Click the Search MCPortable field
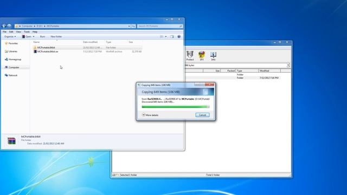 click(160, 26)
